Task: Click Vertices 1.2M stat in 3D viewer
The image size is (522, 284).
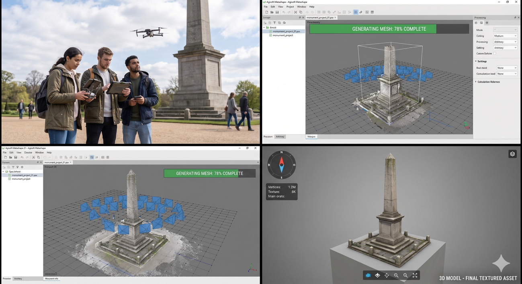Action: [x=282, y=187]
